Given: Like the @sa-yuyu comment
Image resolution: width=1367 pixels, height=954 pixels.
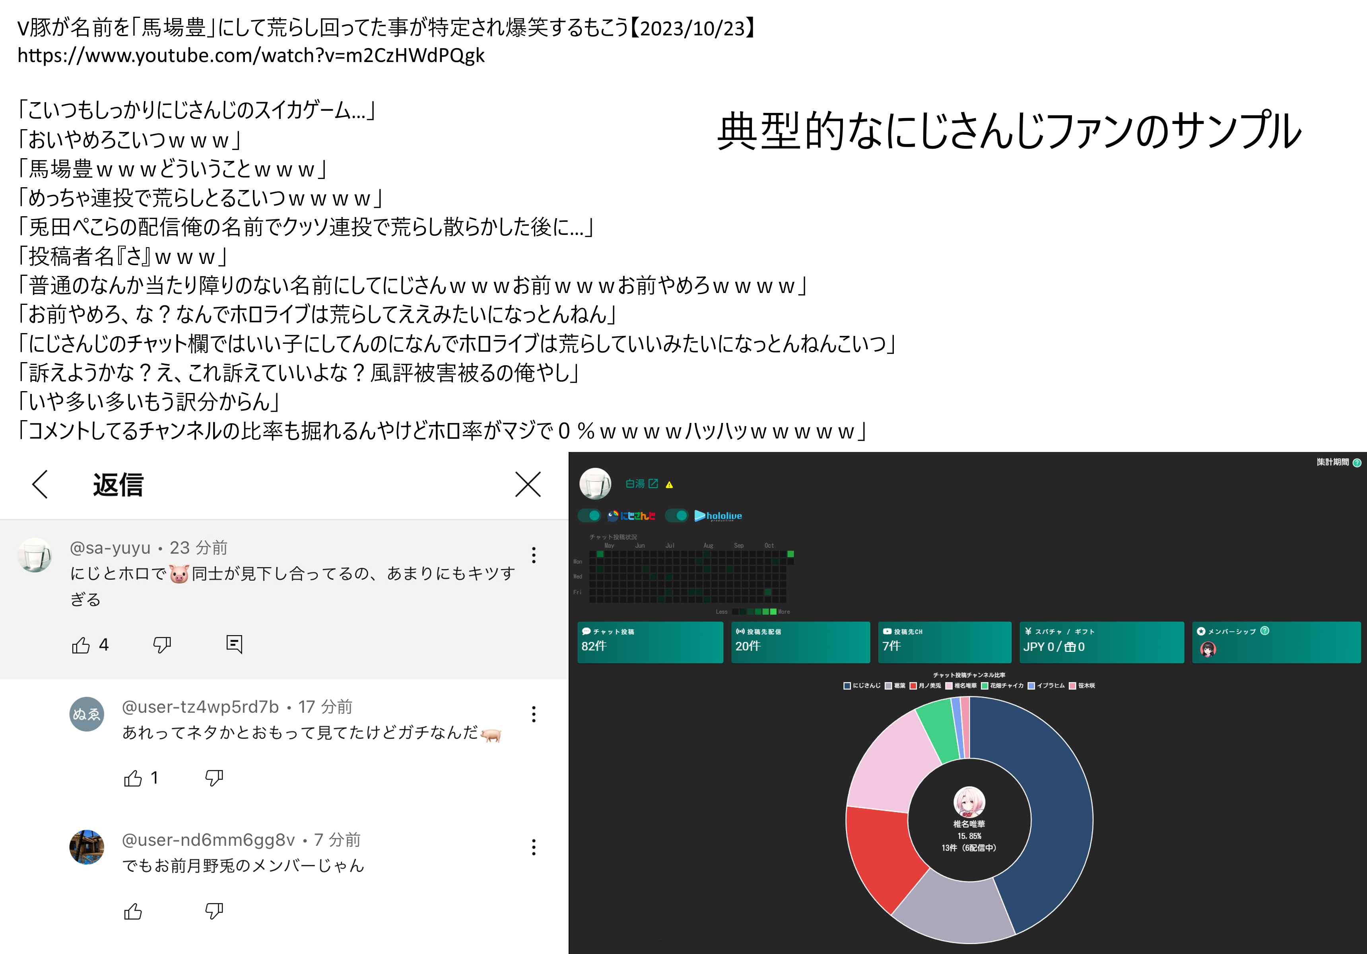Looking at the screenshot, I should 81,644.
